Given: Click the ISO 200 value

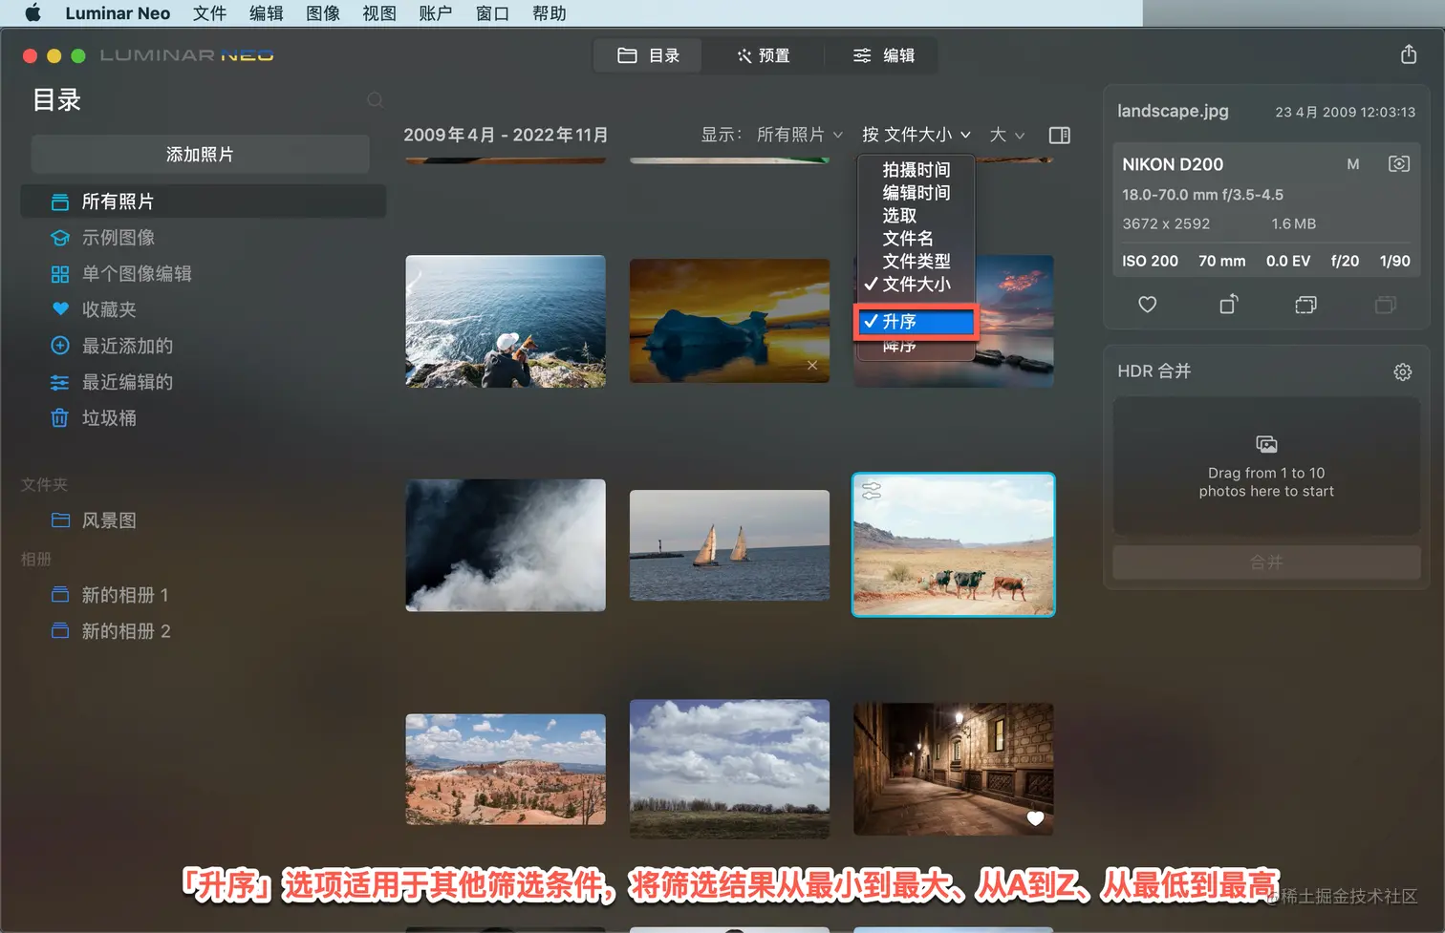Looking at the screenshot, I should [x=1150, y=261].
